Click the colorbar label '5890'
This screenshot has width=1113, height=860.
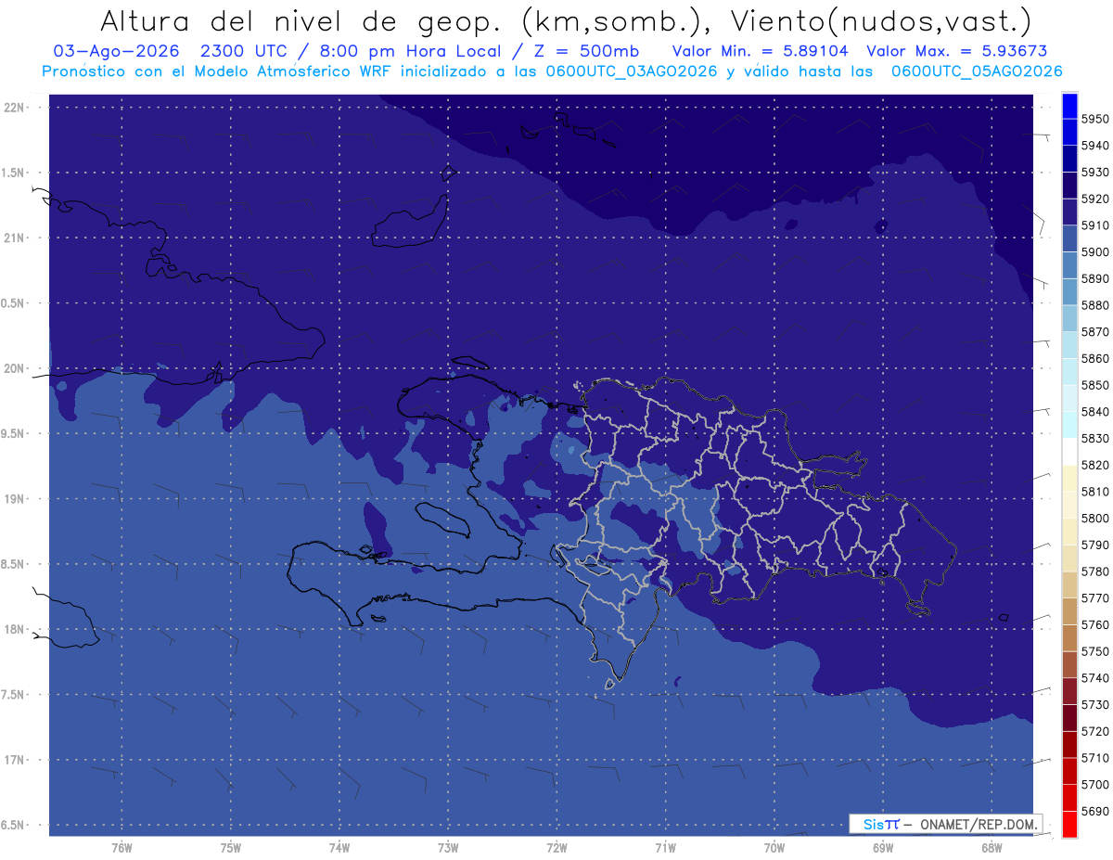[1095, 278]
